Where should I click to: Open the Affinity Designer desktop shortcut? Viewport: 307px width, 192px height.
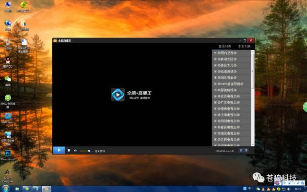(8, 176)
